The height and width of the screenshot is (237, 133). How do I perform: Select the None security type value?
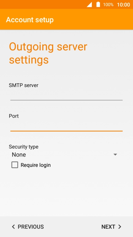(x=19, y=155)
